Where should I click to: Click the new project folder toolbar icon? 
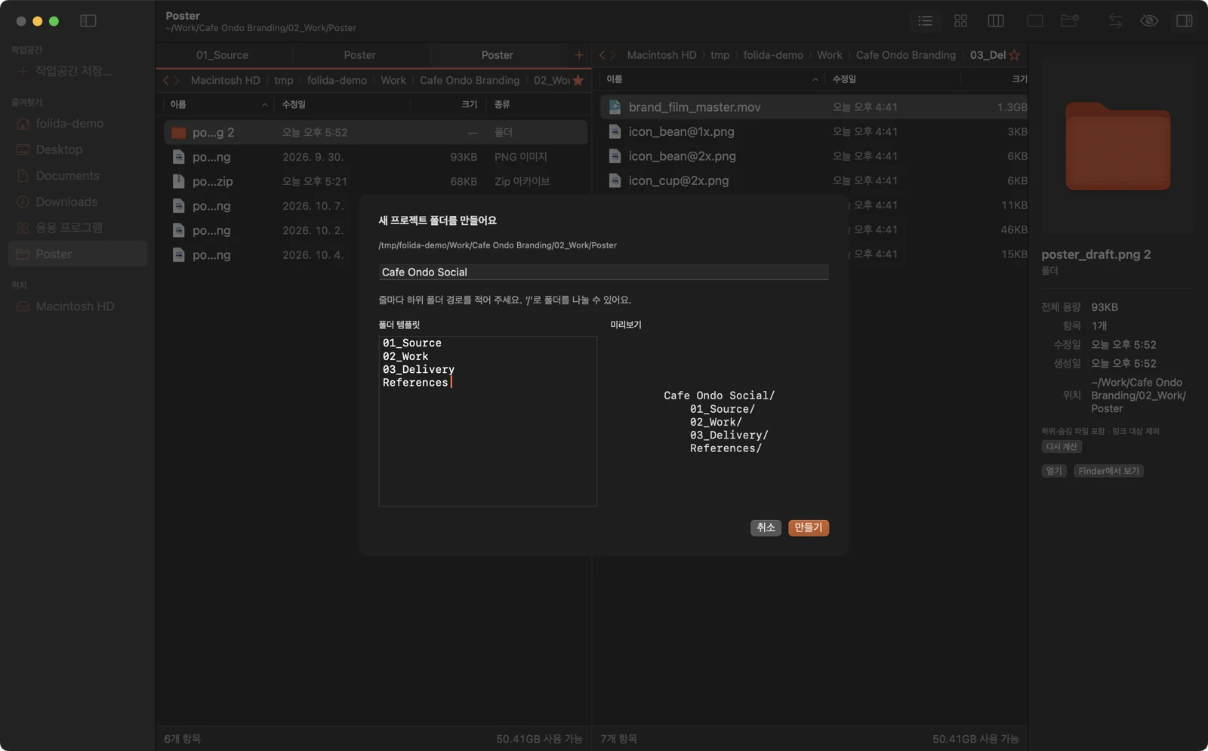(x=1070, y=21)
